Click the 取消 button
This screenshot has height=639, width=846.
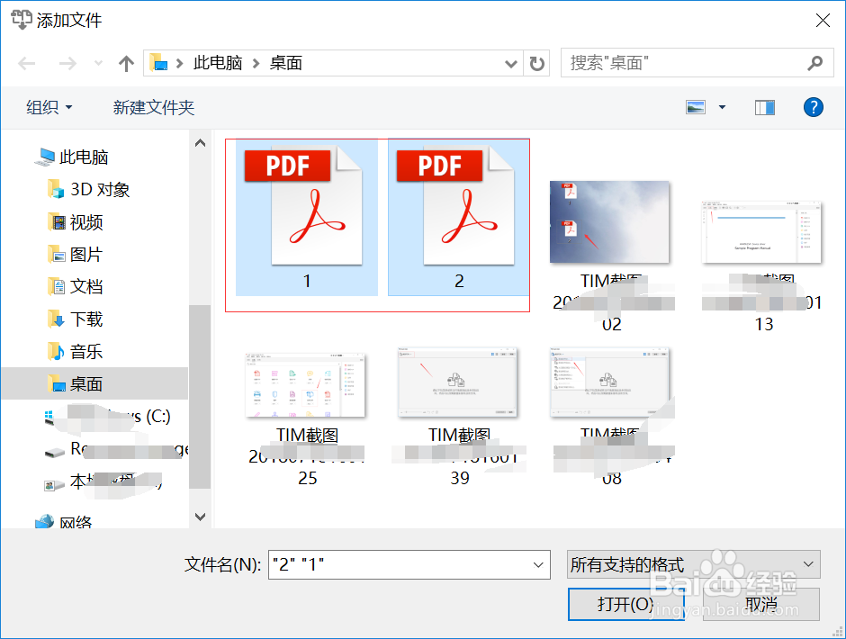click(761, 604)
